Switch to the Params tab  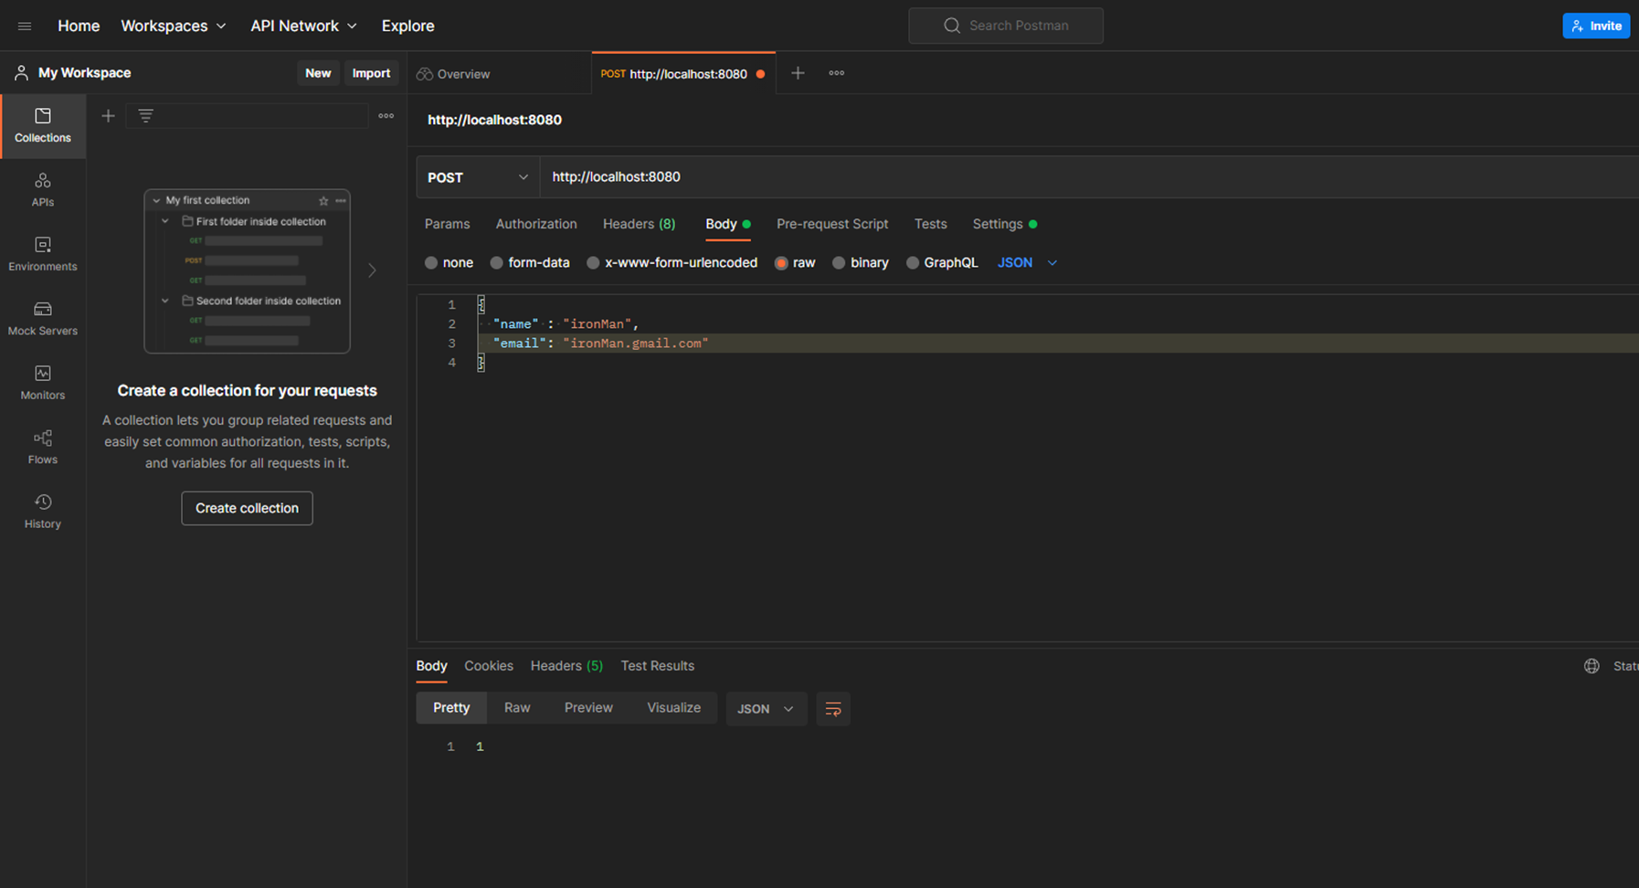tap(447, 224)
